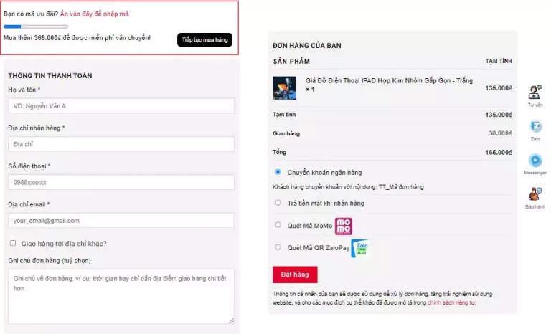The image size is (551, 334).
Task: Click the ĐƠN HÀNG CỦA BẠN heading
Action: (307, 46)
